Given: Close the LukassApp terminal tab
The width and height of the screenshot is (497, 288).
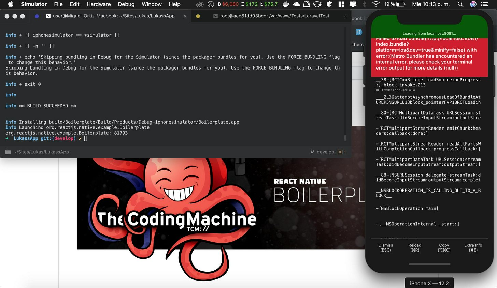Looking at the screenshot, I should [x=185, y=16].
